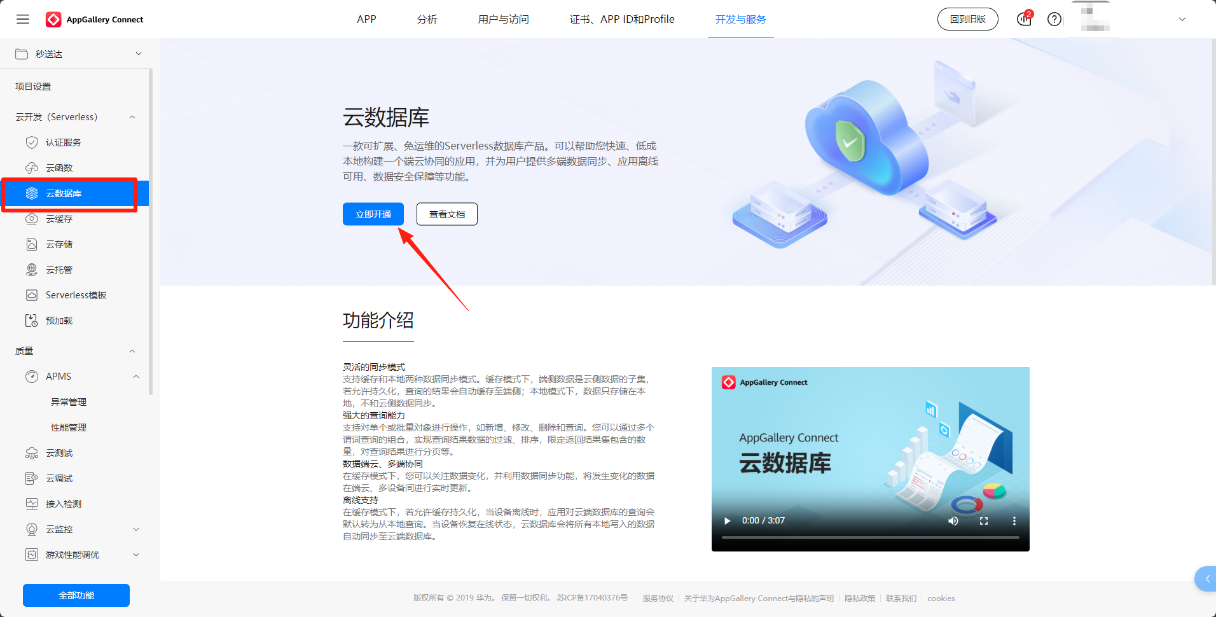Open the 联系我们 footer link
This screenshot has width=1216, height=617.
[901, 598]
